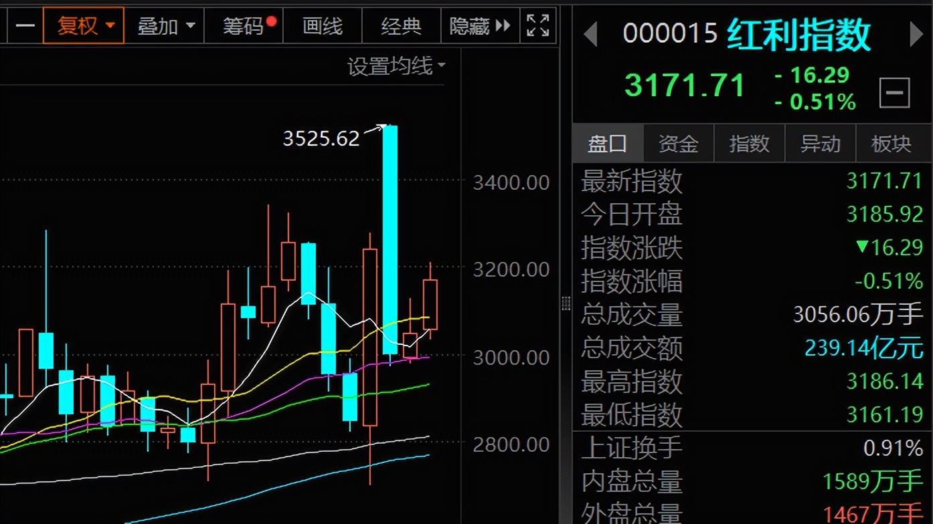Open the 复权 dropdown menu
Image resolution: width=933 pixels, height=524 pixels.
pyautogui.click(x=85, y=26)
